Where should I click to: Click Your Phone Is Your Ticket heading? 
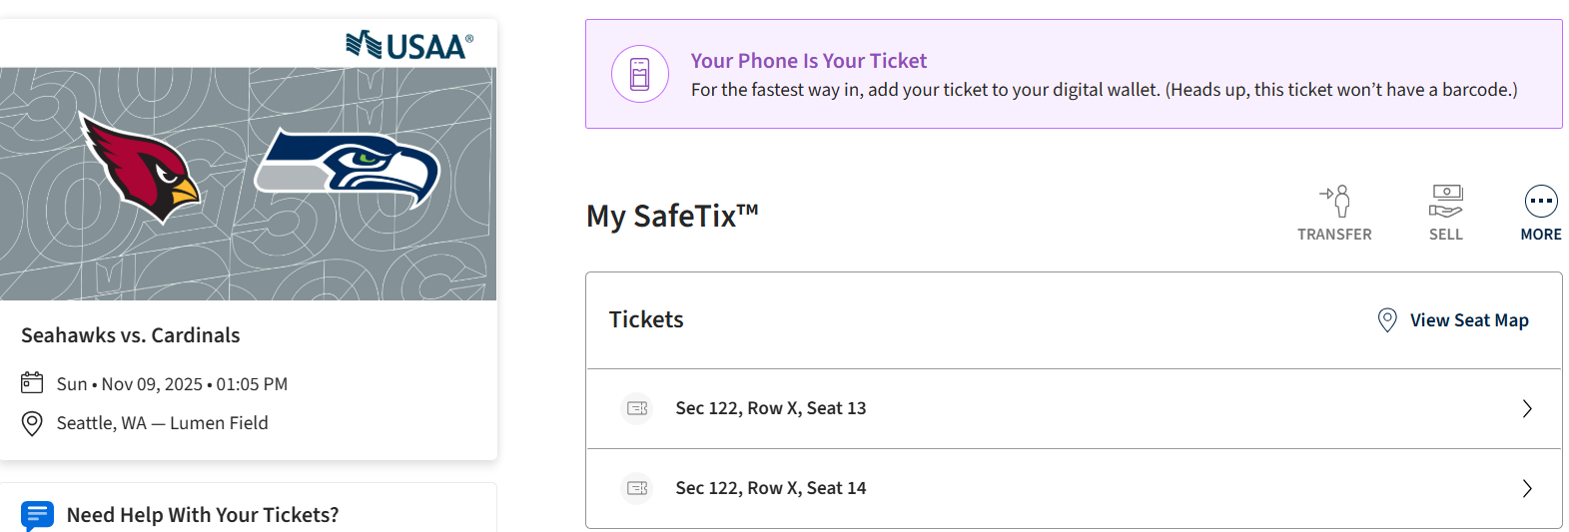click(809, 61)
